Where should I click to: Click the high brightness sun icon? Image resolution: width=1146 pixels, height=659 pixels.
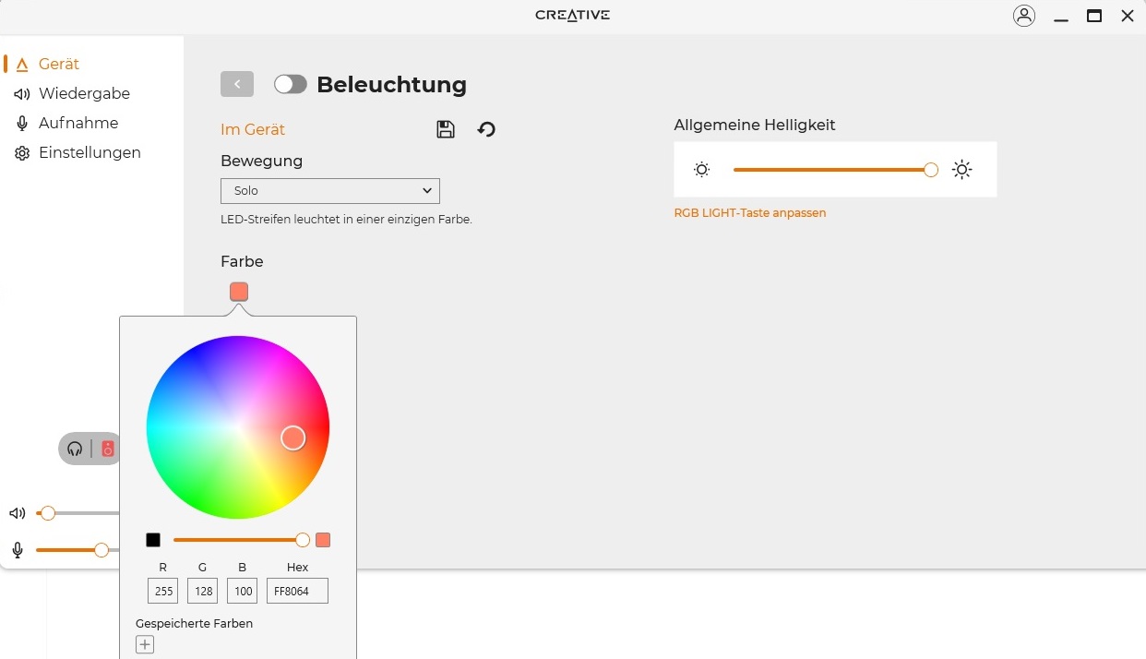point(962,170)
